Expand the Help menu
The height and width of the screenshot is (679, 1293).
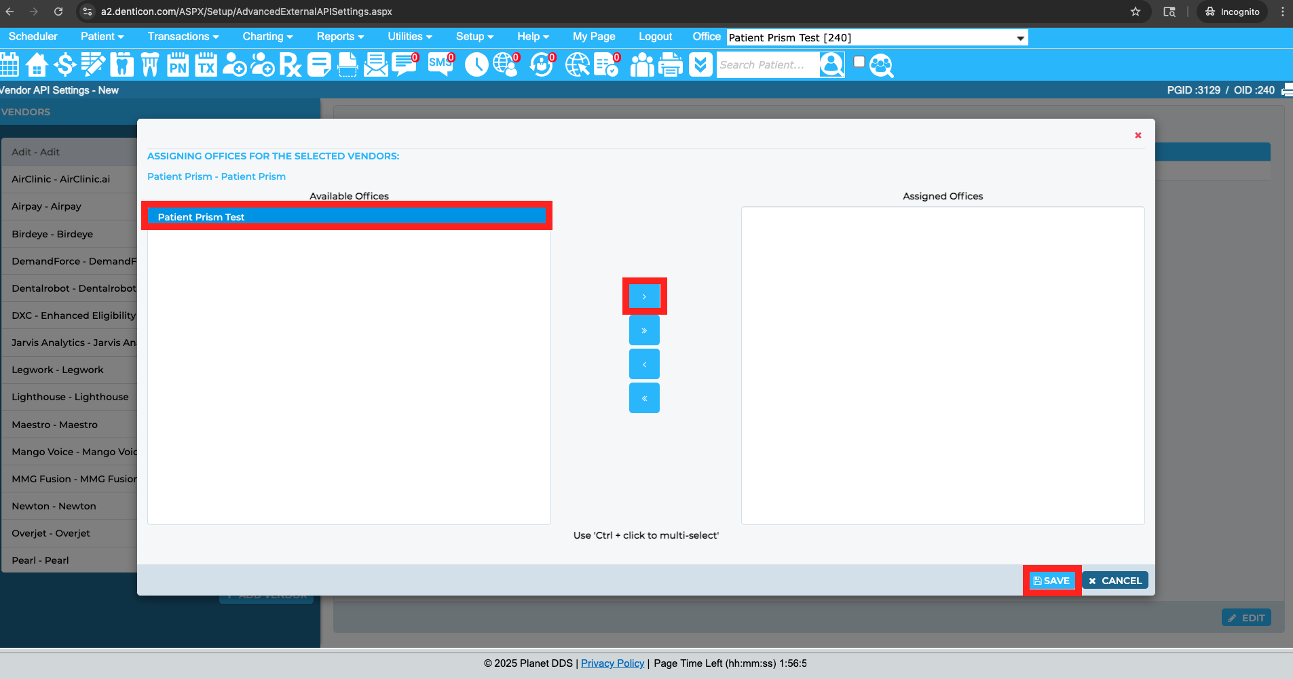pyautogui.click(x=533, y=37)
